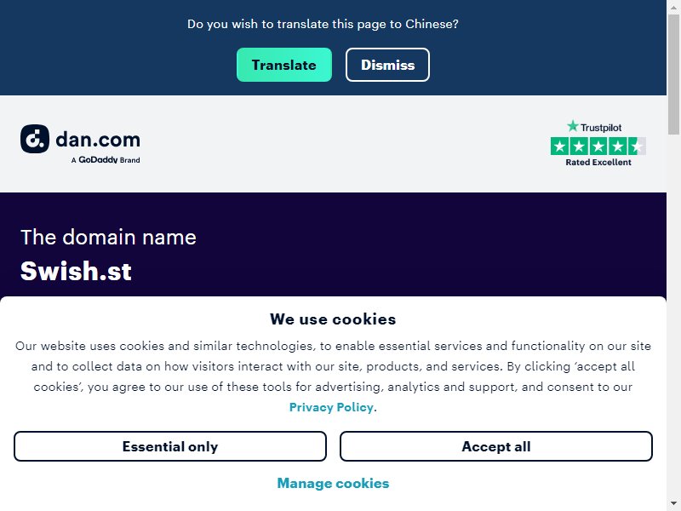
Task: Choose Essential only cookies
Action: point(169,446)
